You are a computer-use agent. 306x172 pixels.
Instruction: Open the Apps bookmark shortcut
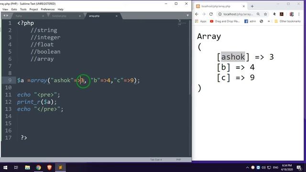click(x=201, y=21)
